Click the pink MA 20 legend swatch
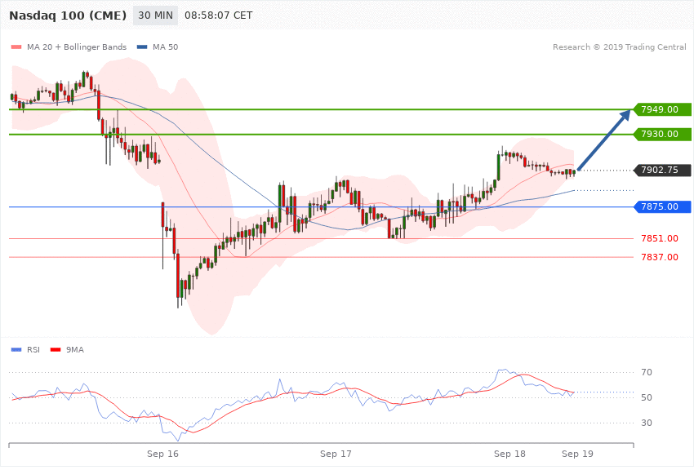 point(16,47)
